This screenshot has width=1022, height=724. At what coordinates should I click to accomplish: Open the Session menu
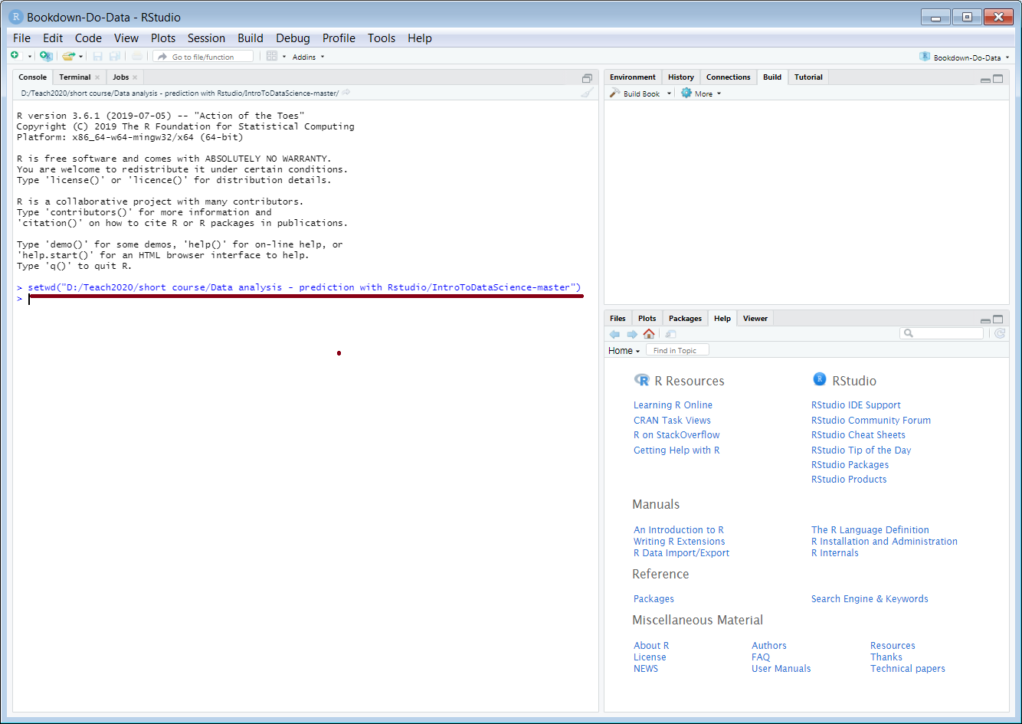(207, 38)
